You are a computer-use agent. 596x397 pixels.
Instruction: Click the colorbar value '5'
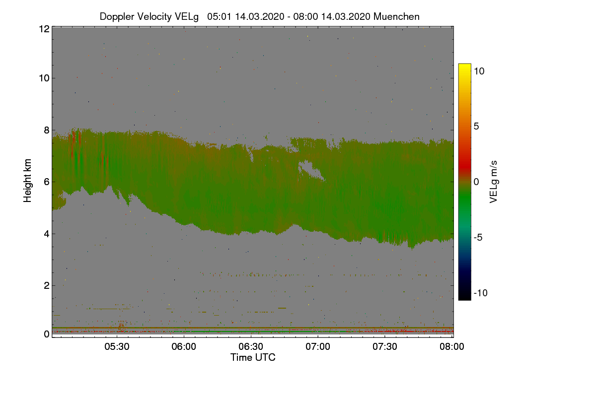pos(476,127)
